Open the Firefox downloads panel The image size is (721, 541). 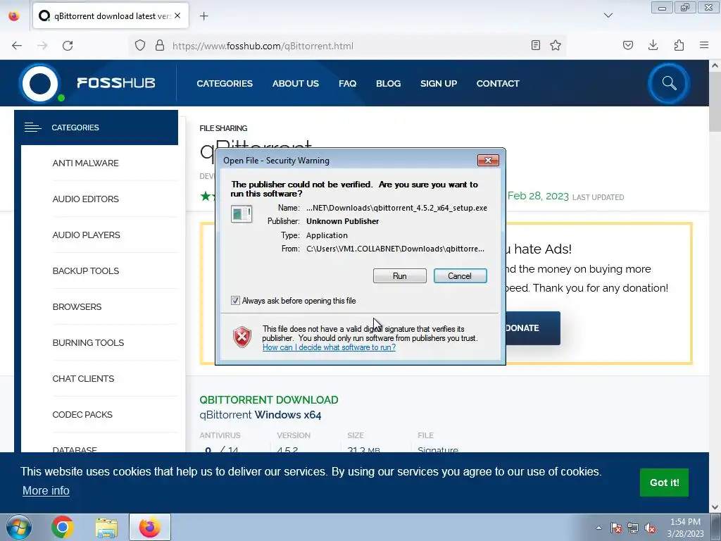click(653, 46)
